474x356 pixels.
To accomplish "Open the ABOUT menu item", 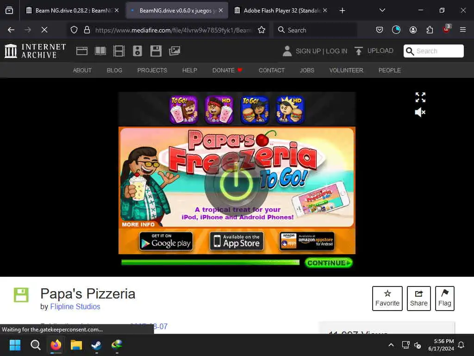I will point(82,70).
